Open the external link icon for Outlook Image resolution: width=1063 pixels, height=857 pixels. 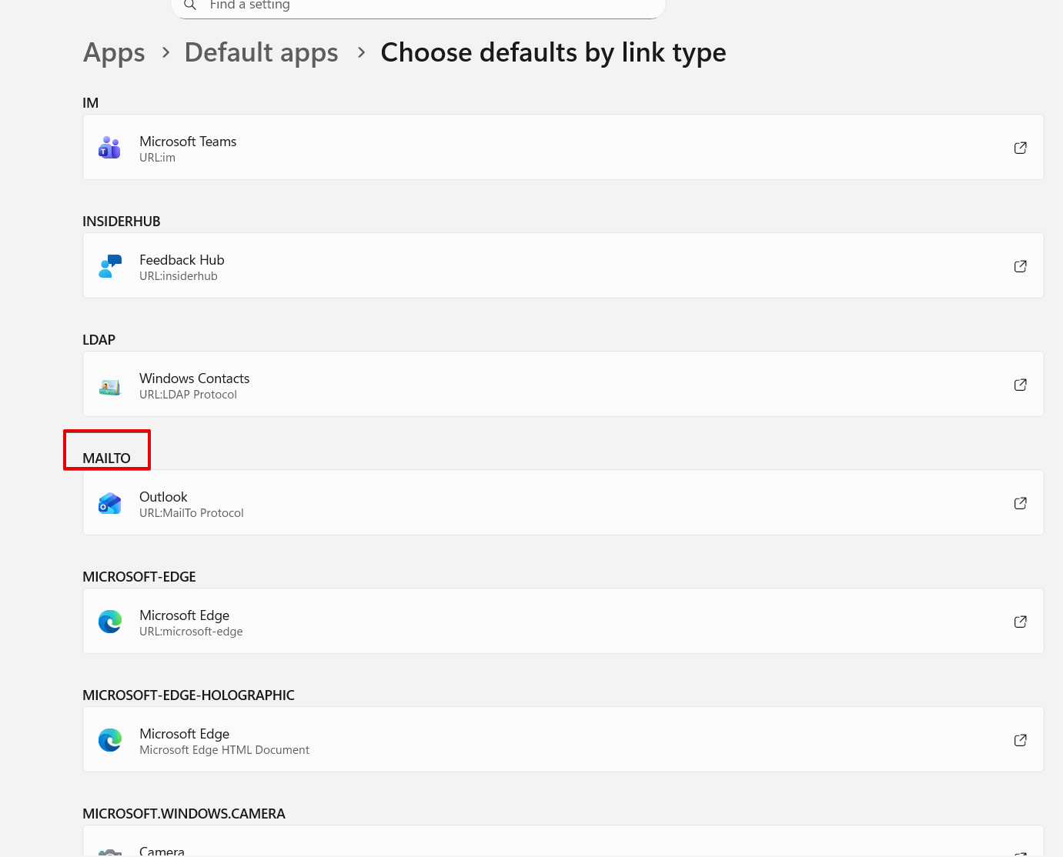(x=1021, y=503)
